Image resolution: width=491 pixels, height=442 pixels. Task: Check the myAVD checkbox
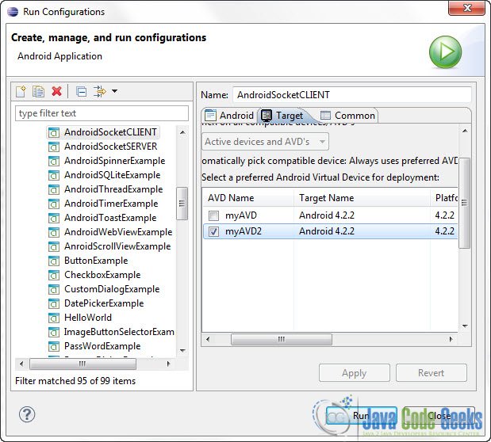(213, 215)
